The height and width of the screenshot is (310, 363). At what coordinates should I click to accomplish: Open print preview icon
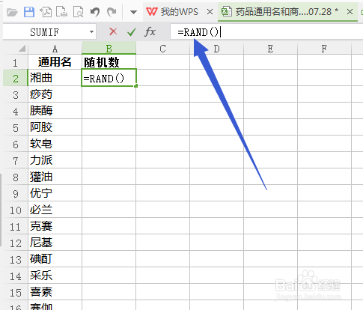tap(79, 12)
